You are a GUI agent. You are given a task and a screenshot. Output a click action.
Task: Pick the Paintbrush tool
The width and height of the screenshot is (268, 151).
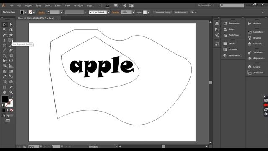point(10,46)
